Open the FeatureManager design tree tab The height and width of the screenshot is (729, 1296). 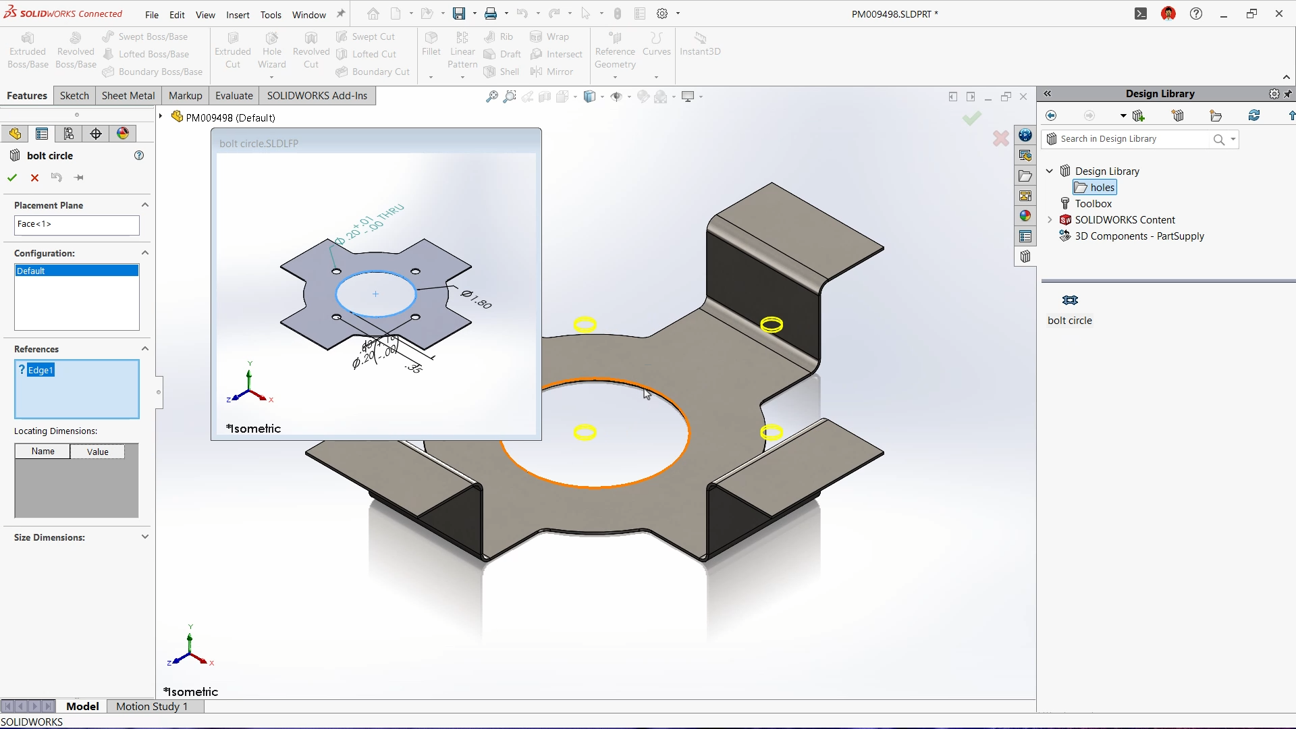pos(15,134)
